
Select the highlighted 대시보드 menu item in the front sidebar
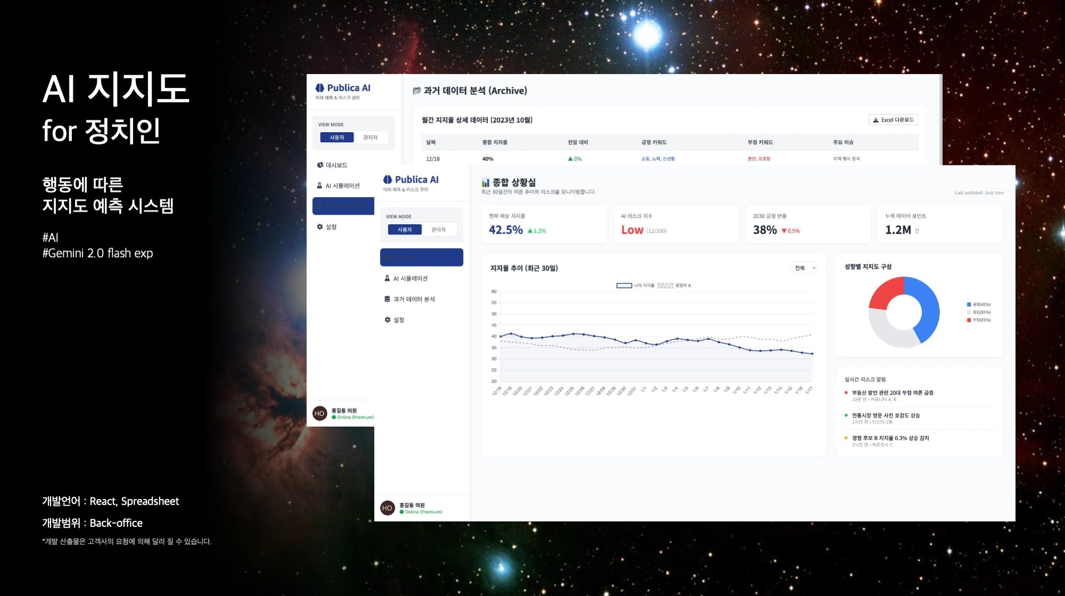421,257
